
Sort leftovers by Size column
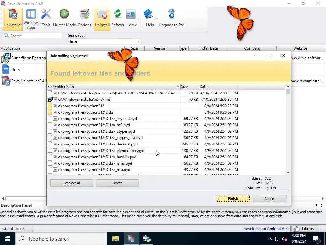pos(189,87)
